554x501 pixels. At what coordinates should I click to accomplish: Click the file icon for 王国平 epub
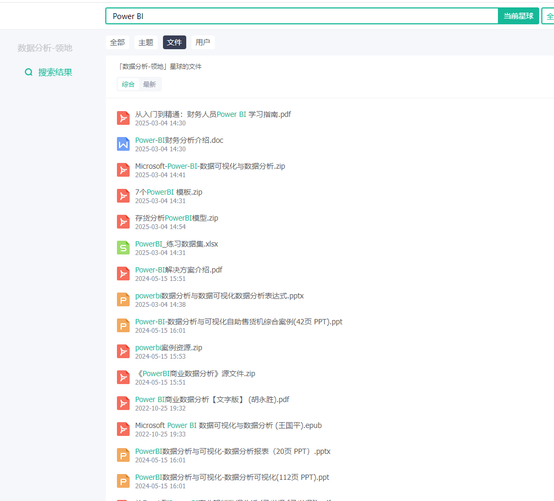coord(123,429)
